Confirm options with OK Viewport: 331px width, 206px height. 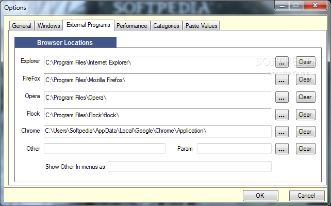tap(260, 196)
